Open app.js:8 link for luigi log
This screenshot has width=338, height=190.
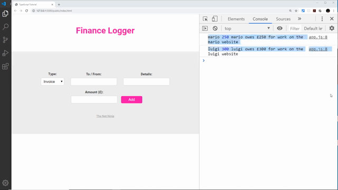tap(318, 49)
